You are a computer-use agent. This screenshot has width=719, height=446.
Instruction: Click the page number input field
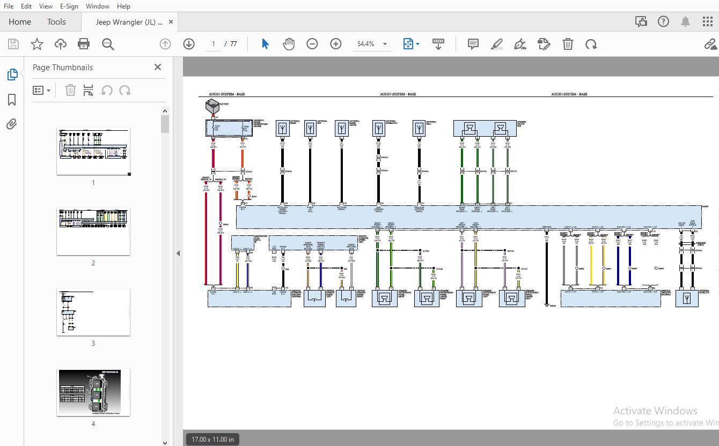[214, 44]
